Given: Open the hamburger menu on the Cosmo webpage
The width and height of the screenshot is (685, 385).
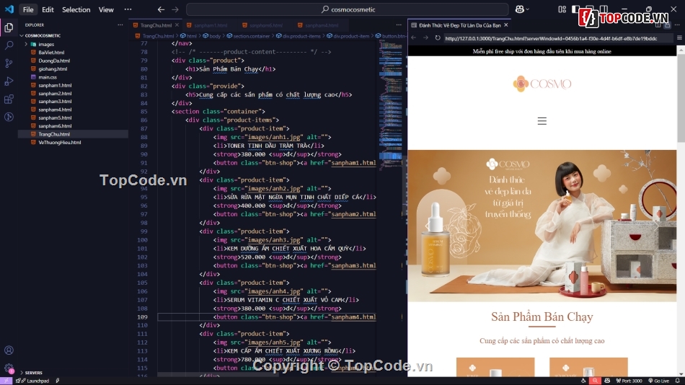Looking at the screenshot, I should tap(542, 121).
